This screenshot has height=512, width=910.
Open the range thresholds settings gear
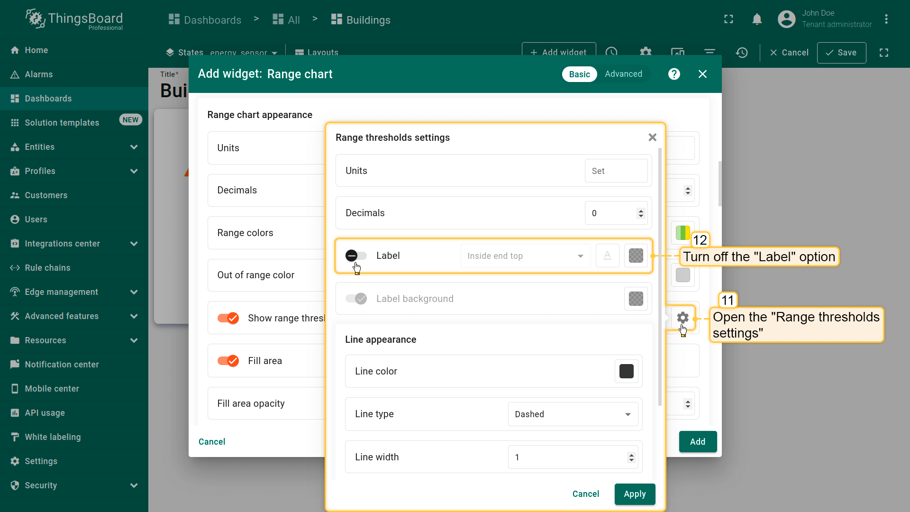(682, 318)
